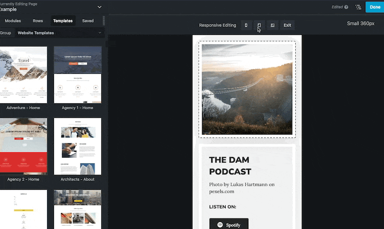The height and width of the screenshot is (229, 384).
Task: Click the Edited status text
Action: [337, 7]
